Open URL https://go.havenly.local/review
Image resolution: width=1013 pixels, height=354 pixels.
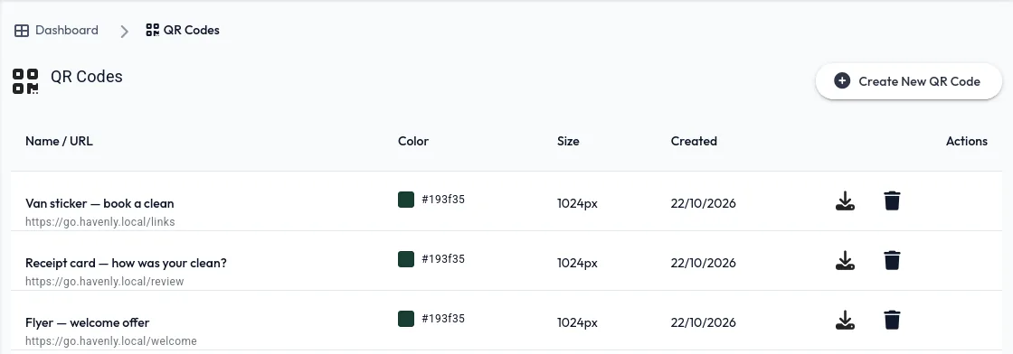tap(105, 281)
